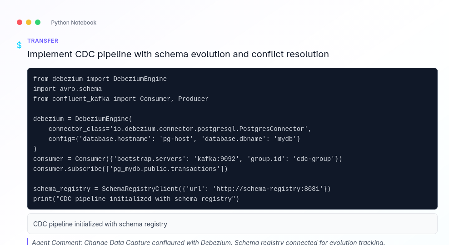
Task: Select the CDC pipeline initialized output text
Action: 100,224
